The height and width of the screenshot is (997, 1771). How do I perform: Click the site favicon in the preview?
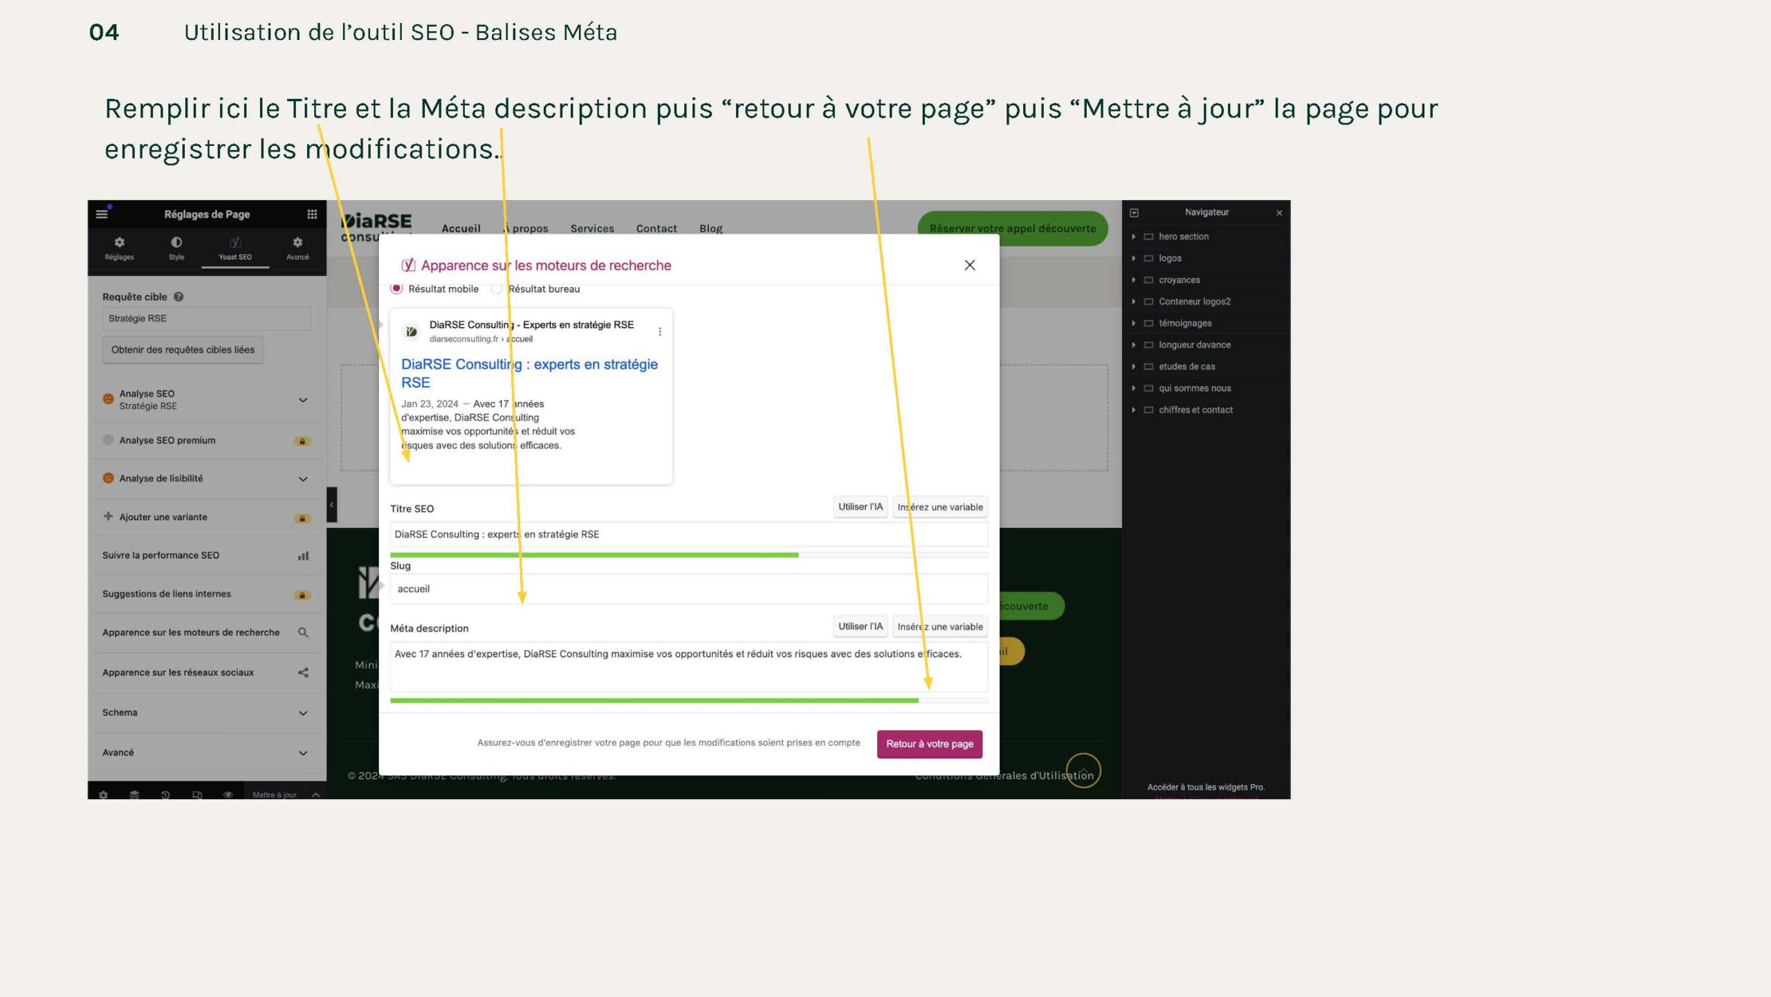pos(411,332)
